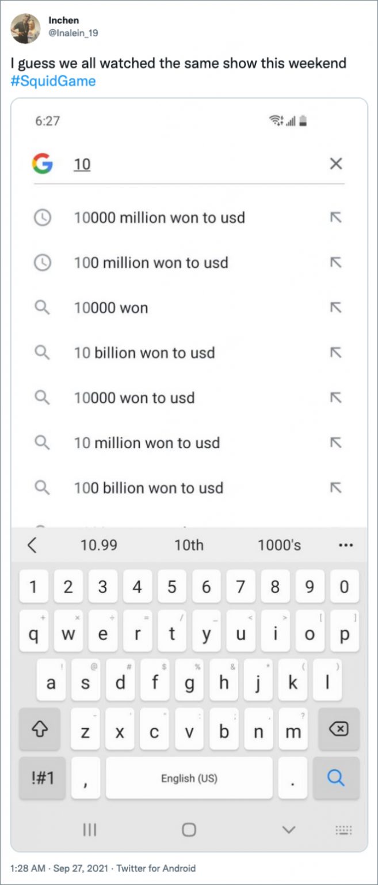The width and height of the screenshot is (378, 885).
Task: Collapse keyboard with the down chevron
Action: (x=289, y=830)
